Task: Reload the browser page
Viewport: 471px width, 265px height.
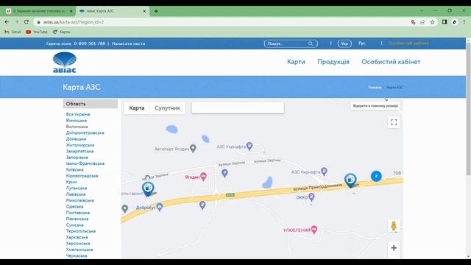Action: click(x=26, y=22)
